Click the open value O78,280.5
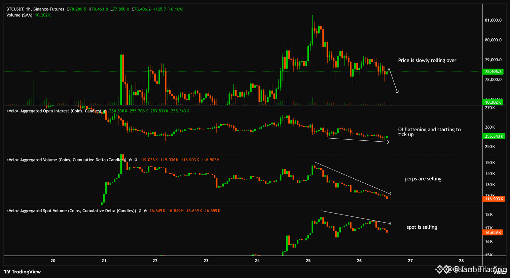Viewport: 510px width, 278px height. [76, 9]
